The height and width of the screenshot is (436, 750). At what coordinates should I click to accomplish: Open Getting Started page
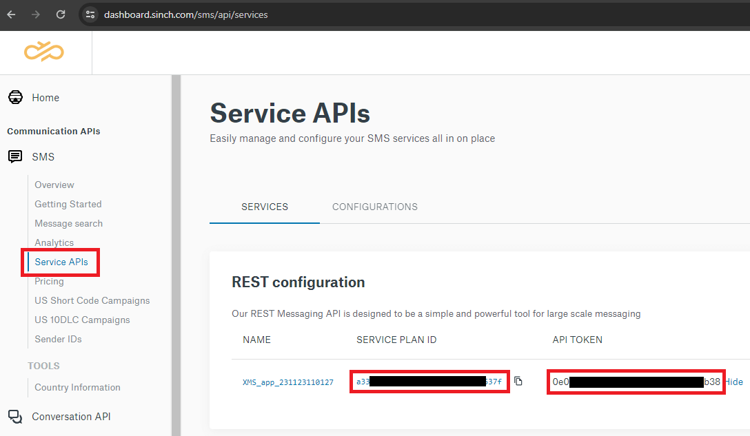68,204
